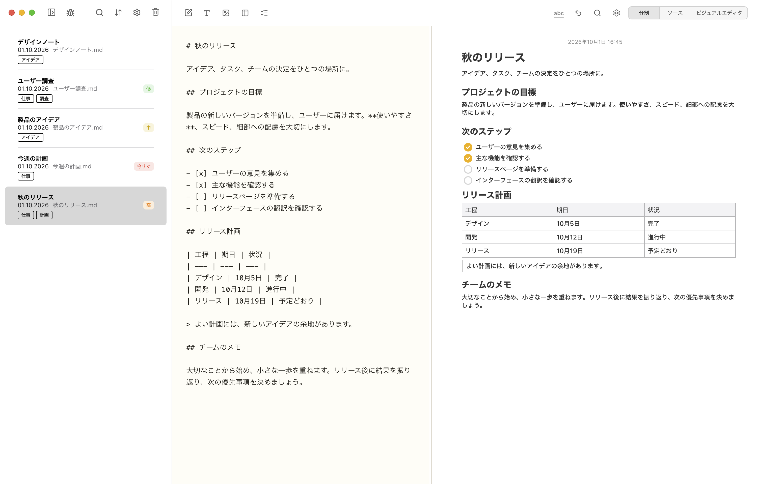Check リリースページを準備する in the preview

(x=468, y=169)
